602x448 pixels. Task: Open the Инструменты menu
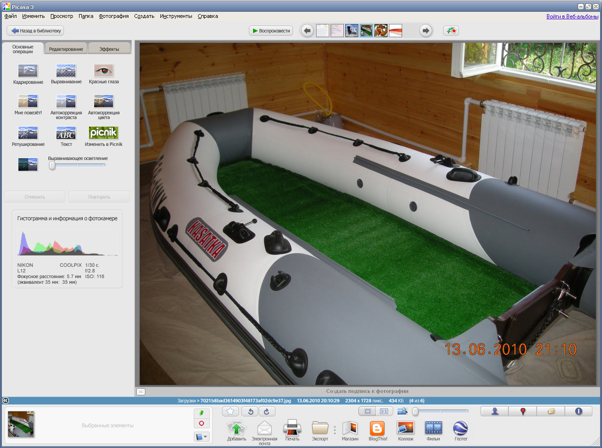tap(176, 16)
